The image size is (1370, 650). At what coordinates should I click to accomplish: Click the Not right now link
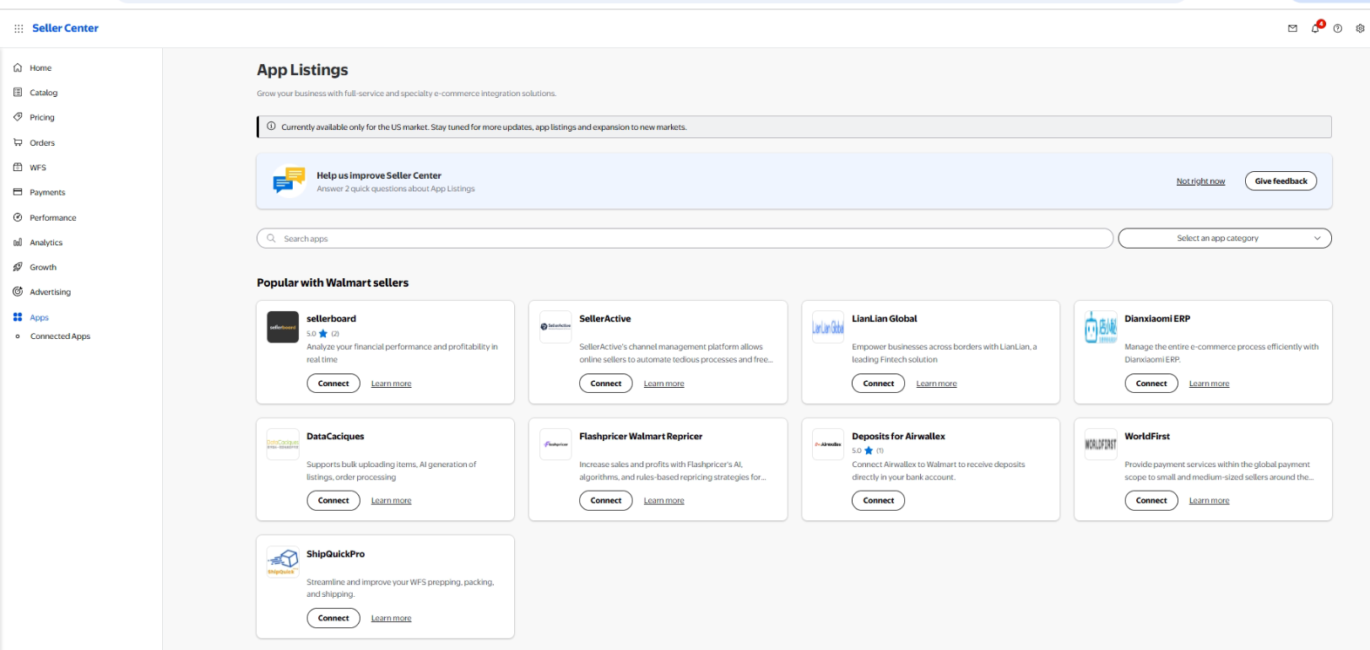coord(1200,181)
